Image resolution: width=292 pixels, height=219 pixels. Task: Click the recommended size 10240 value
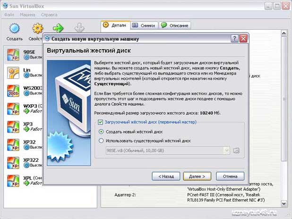tap(206, 113)
